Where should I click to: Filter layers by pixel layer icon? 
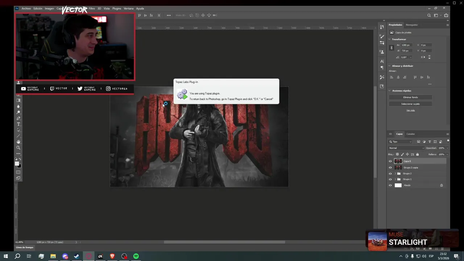point(419,142)
